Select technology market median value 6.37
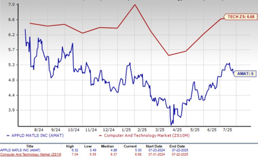Viewport: 258px width, 162px height. [x=114, y=155]
